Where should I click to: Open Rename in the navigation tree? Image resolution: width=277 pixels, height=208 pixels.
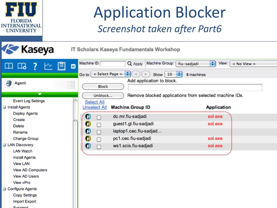coord(20,132)
